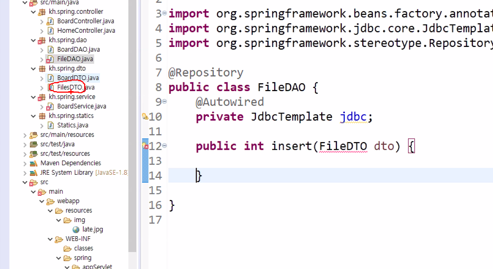
Task: Select the main folder under src
Action: click(56, 191)
